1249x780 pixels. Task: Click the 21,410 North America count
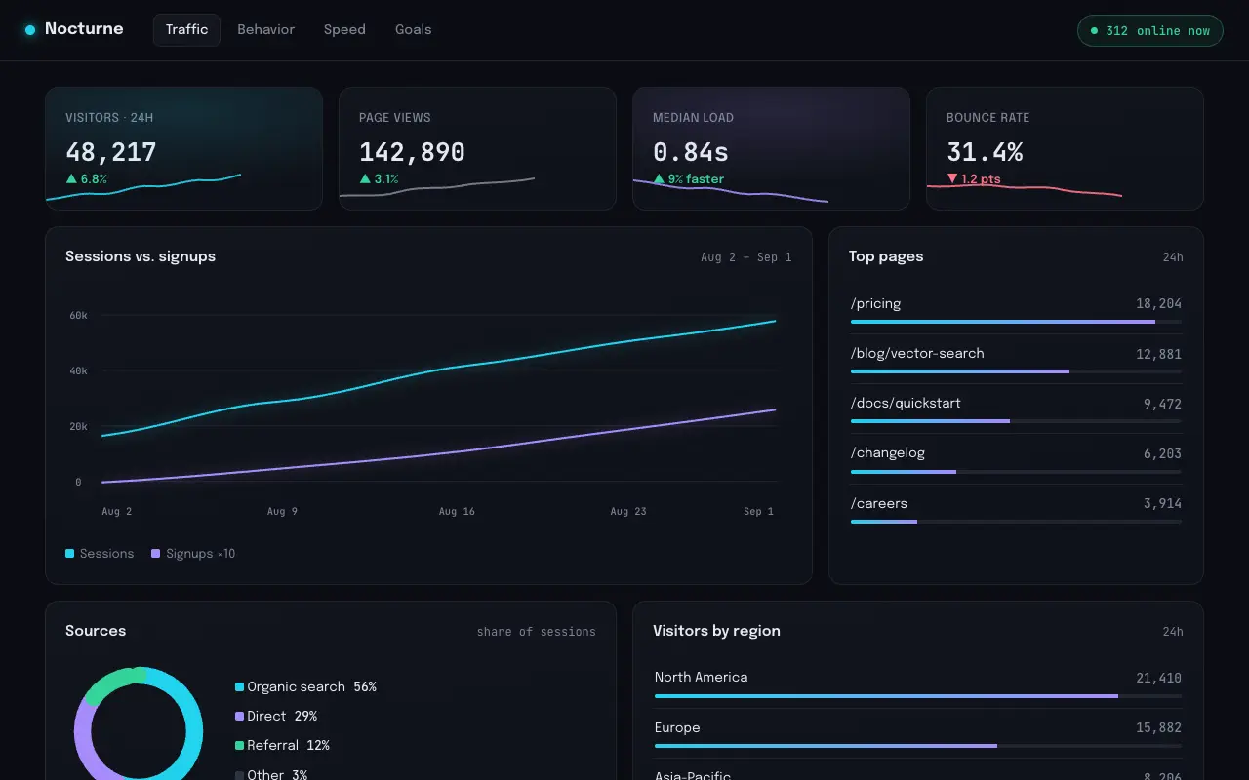[1158, 678]
